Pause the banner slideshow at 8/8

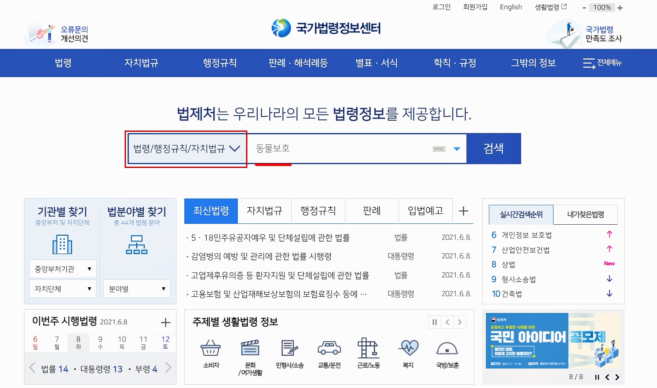pyautogui.click(x=597, y=377)
